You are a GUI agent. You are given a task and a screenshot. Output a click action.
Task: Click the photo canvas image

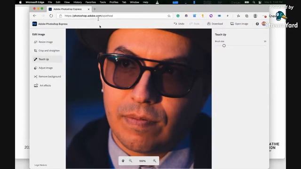point(139,99)
